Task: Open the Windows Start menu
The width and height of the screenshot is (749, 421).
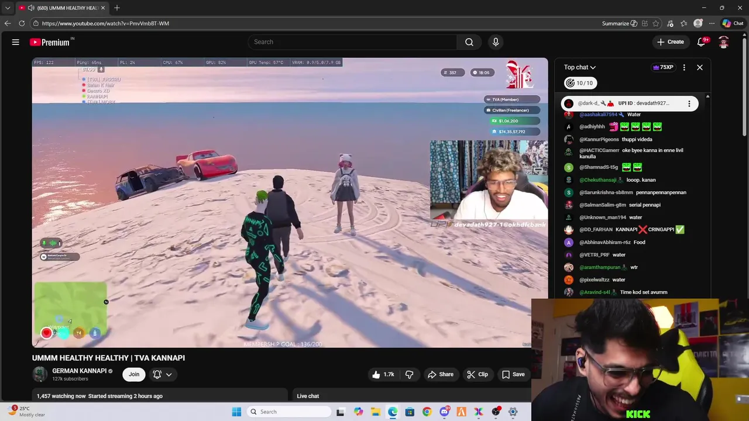Action: [236, 412]
